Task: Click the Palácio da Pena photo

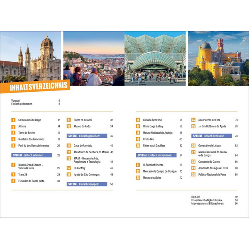Action: click(x=219, y=59)
